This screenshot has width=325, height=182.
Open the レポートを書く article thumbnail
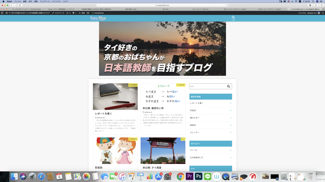(x=115, y=97)
